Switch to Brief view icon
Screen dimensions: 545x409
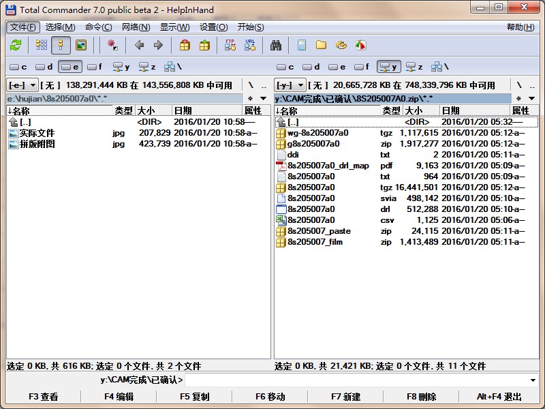click(42, 45)
